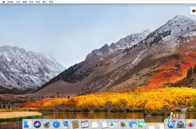Open the 编辑 menu
196x129 pixels.
click(25, 2)
